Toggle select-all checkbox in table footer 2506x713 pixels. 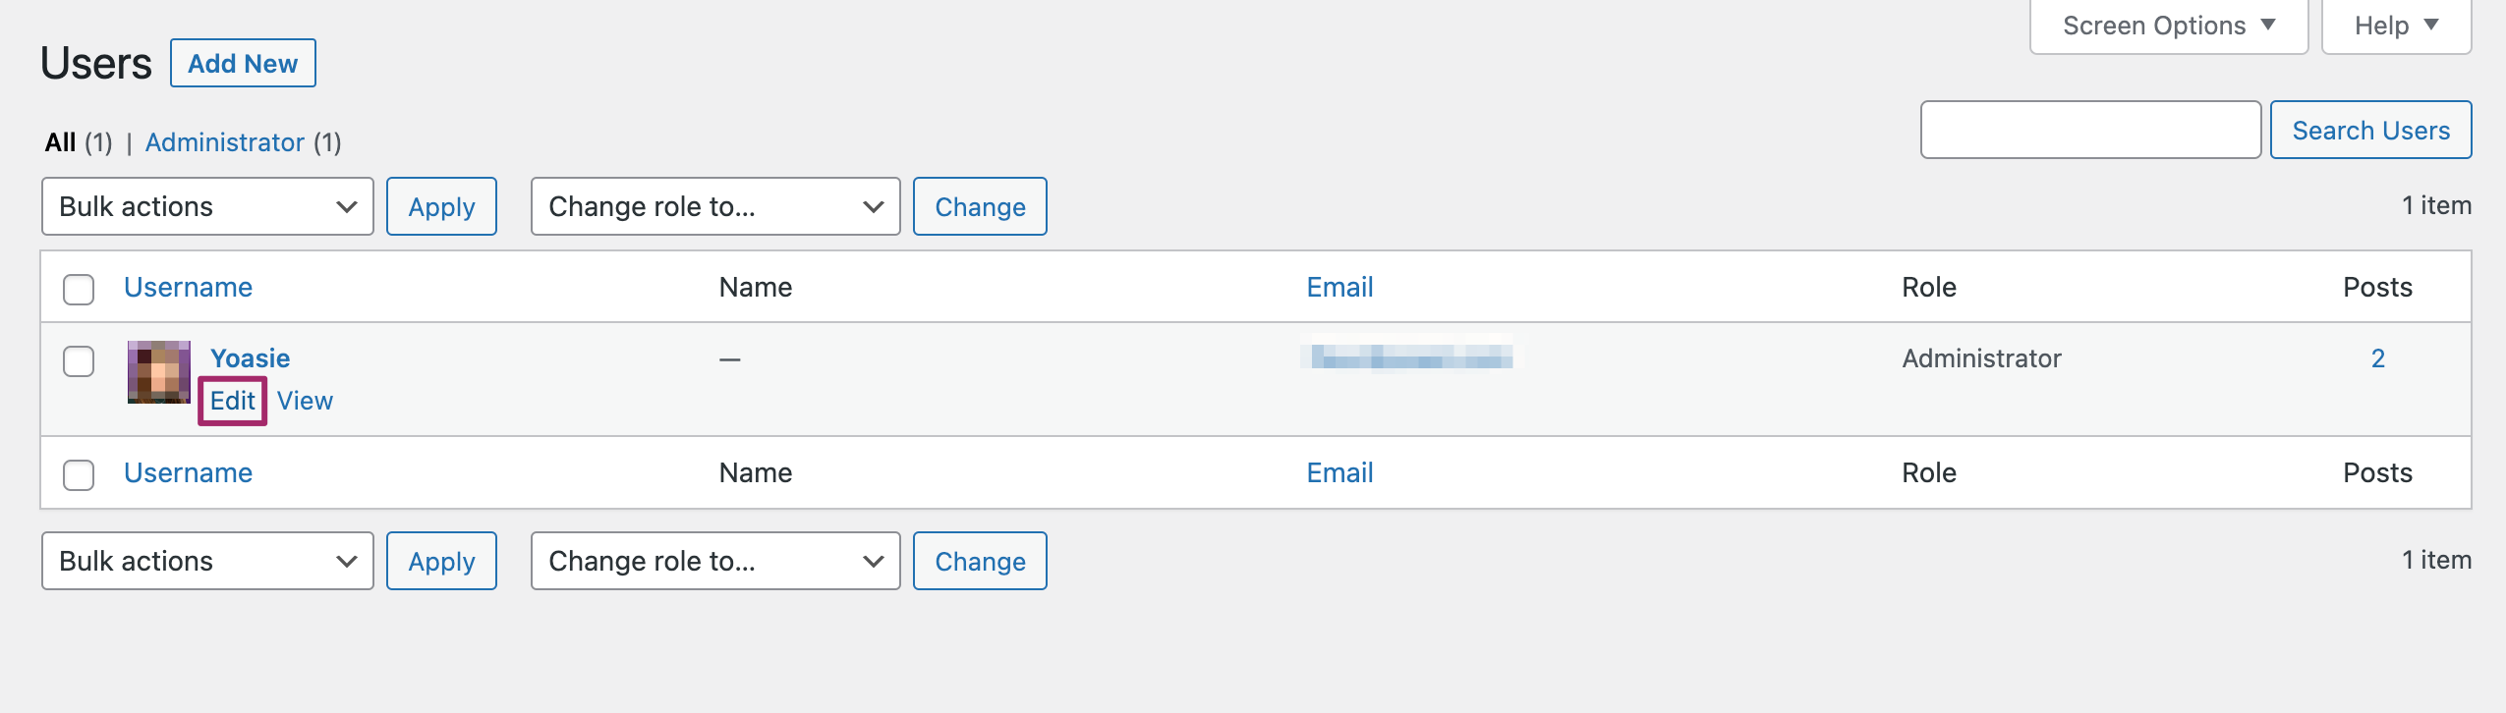click(79, 474)
